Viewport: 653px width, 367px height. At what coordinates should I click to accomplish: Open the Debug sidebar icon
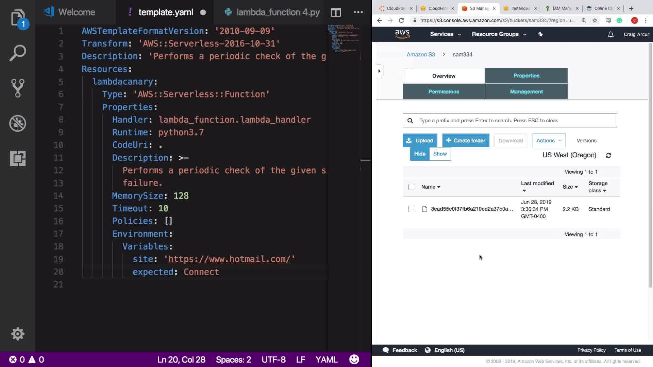click(x=18, y=123)
